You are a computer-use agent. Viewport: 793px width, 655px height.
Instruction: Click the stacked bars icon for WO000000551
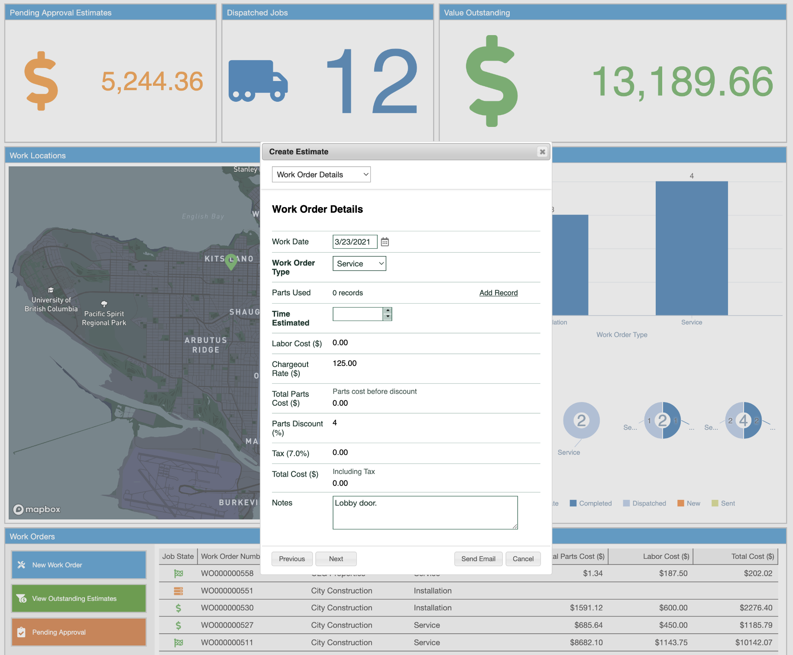tap(178, 591)
